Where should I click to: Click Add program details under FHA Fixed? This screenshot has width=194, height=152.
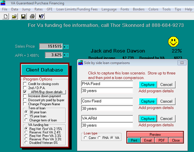[x=156, y=91]
